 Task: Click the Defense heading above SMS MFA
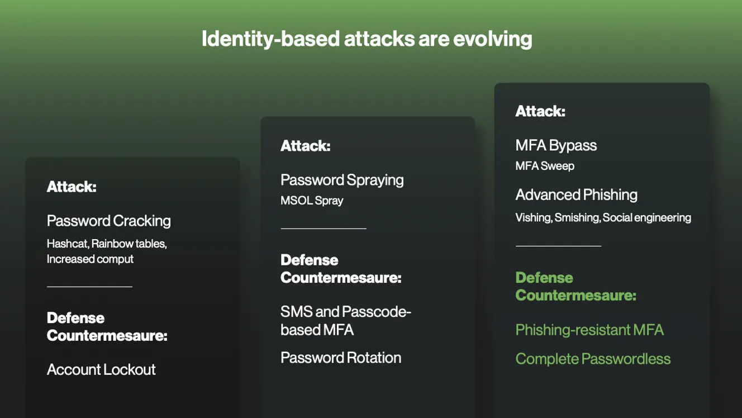click(341, 269)
